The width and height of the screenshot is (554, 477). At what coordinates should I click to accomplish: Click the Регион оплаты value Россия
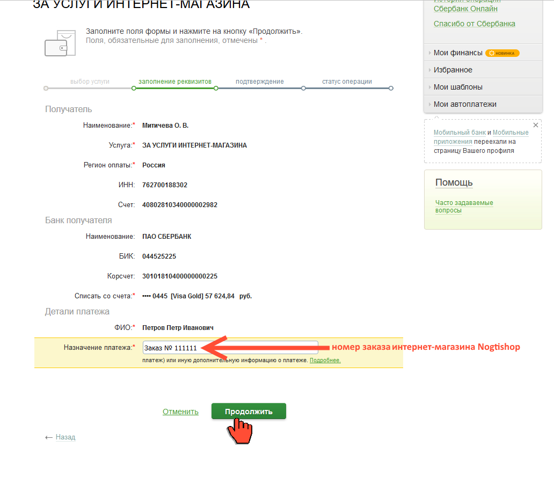tap(154, 165)
